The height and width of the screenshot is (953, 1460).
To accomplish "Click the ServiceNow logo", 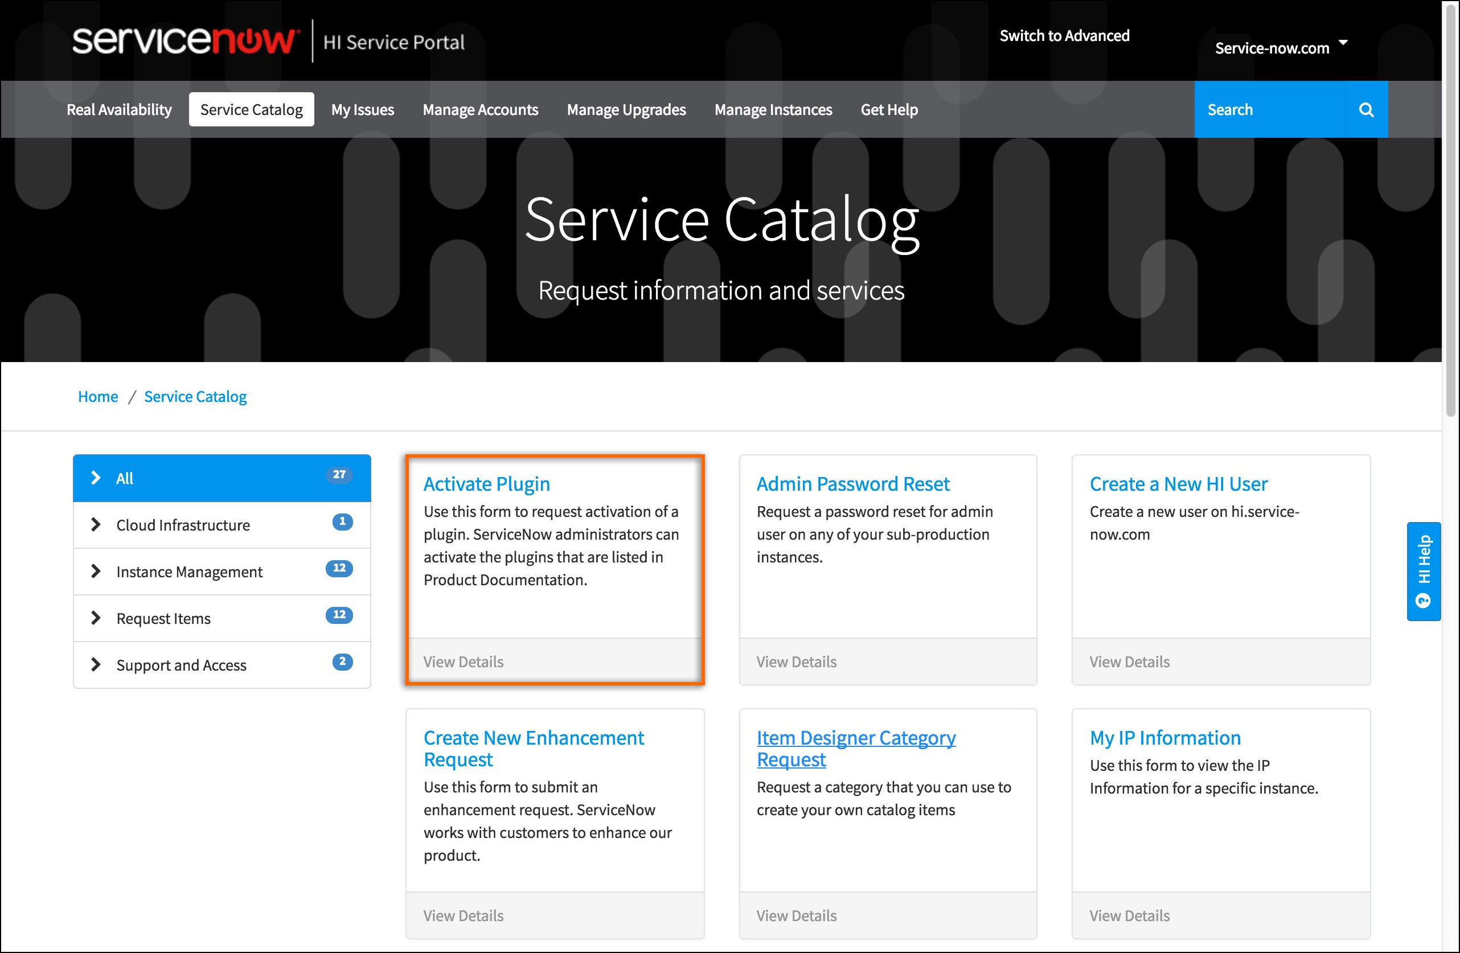I will point(186,40).
